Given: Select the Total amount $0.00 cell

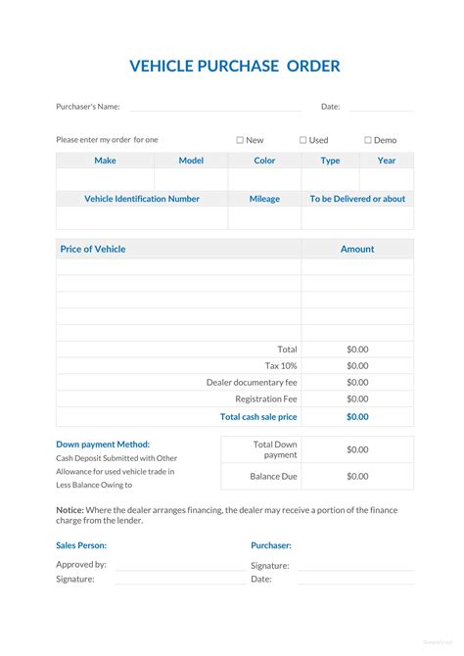Looking at the screenshot, I should [357, 350].
